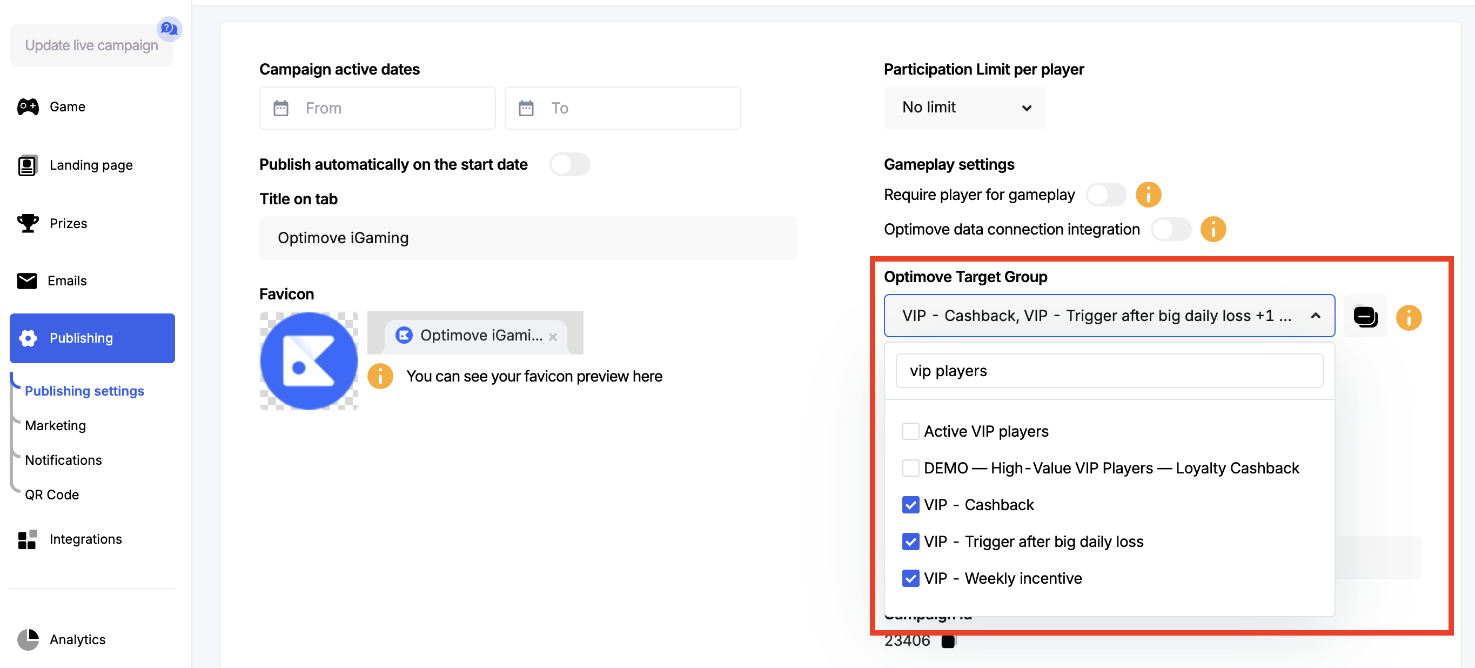Click the help chat bubble icon
The width and height of the screenshot is (1475, 668).
(169, 28)
